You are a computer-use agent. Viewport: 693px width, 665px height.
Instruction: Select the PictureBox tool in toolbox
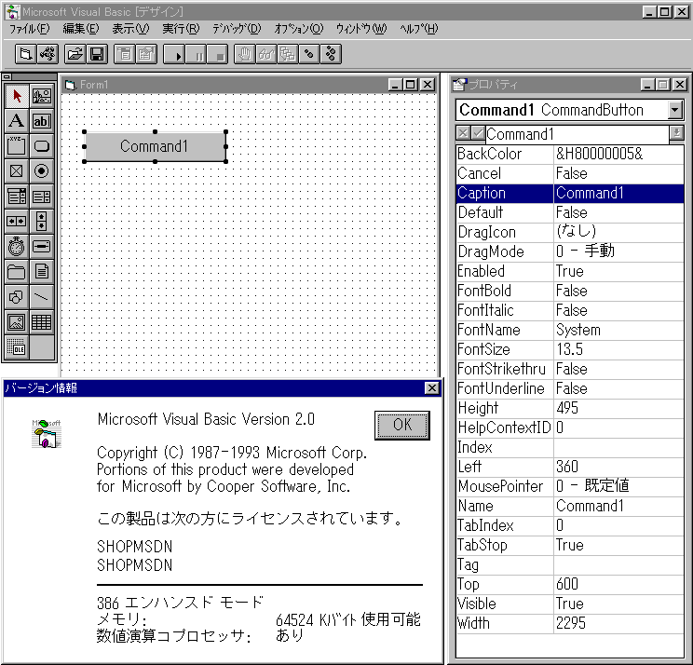point(42,96)
